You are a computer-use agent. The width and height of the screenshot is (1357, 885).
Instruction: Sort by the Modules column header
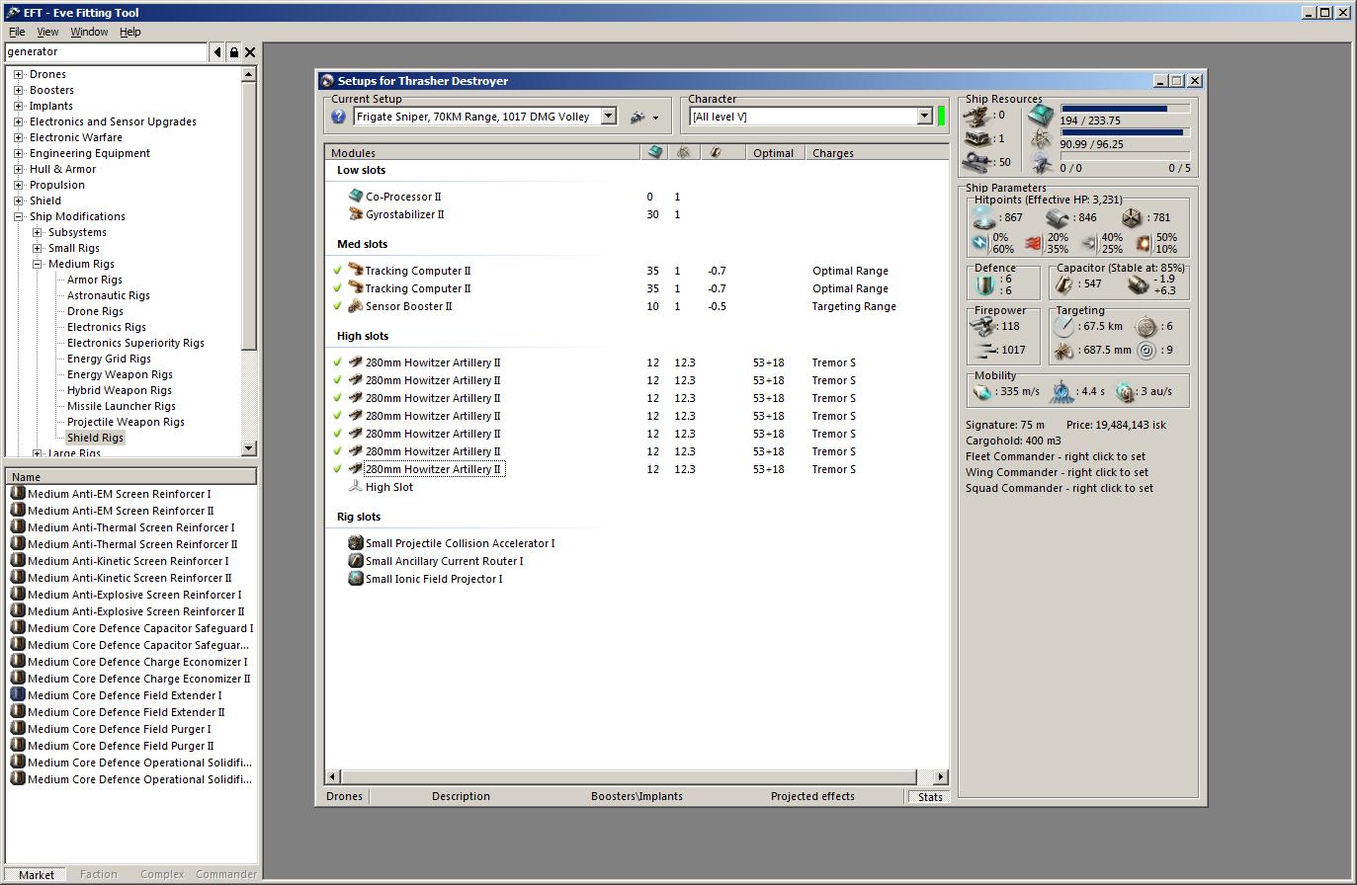pos(482,152)
